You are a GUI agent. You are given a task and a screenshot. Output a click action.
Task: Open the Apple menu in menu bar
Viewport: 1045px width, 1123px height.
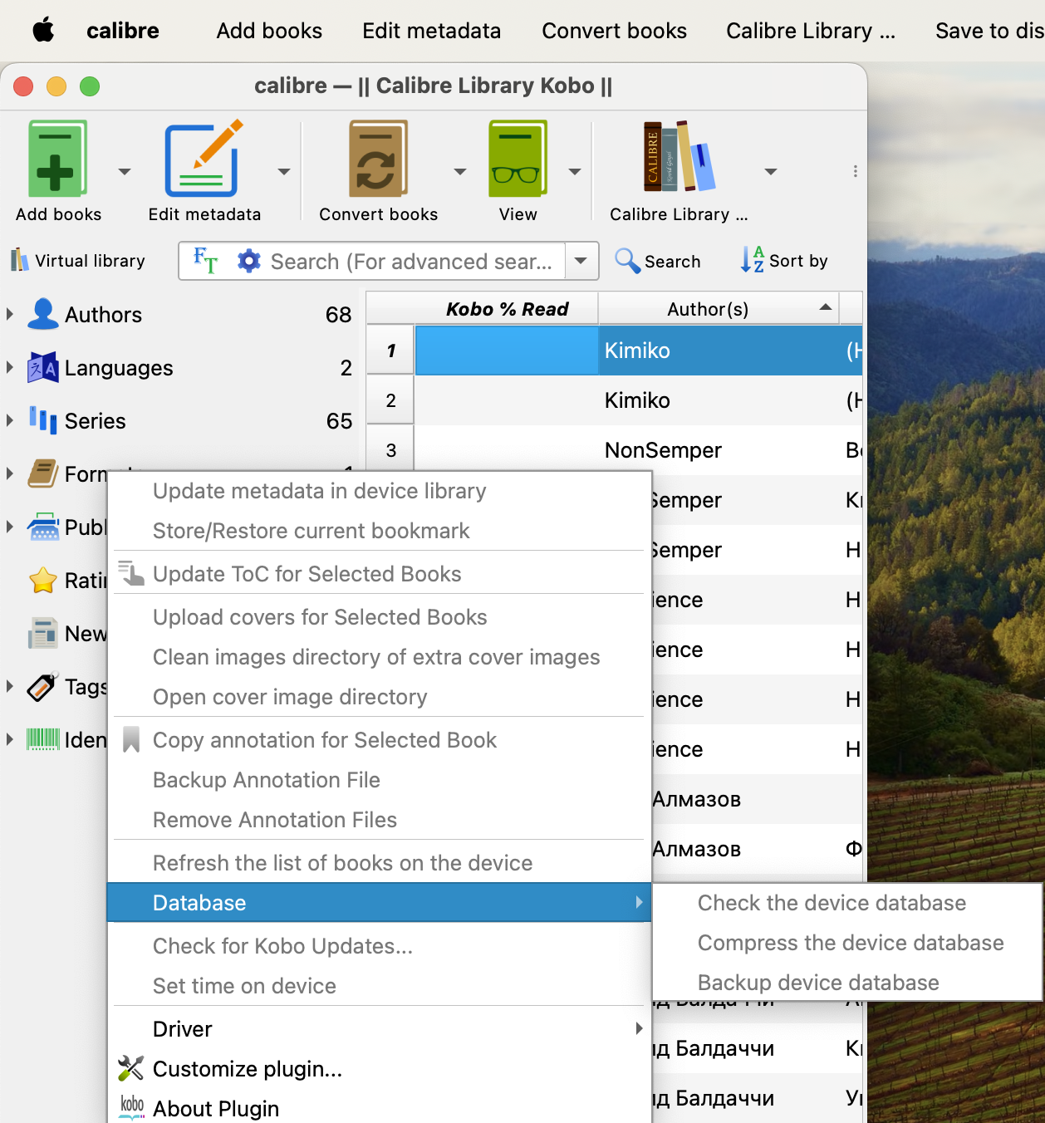[x=43, y=31]
